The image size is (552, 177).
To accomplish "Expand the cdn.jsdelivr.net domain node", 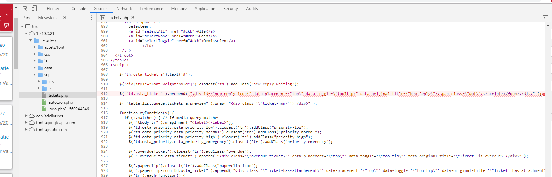I will click(x=26, y=116).
